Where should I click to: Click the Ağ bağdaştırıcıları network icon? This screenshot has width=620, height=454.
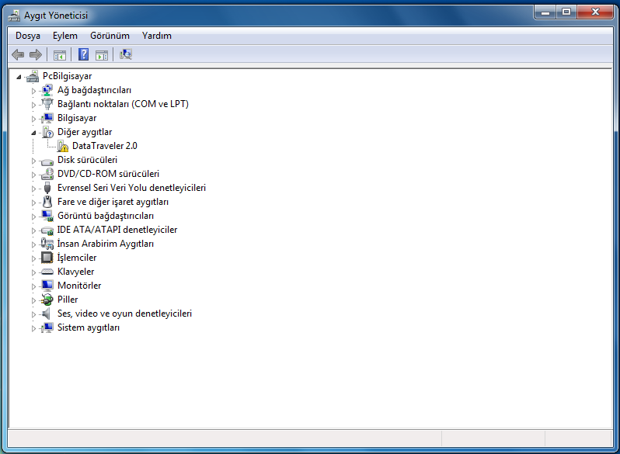coord(47,90)
